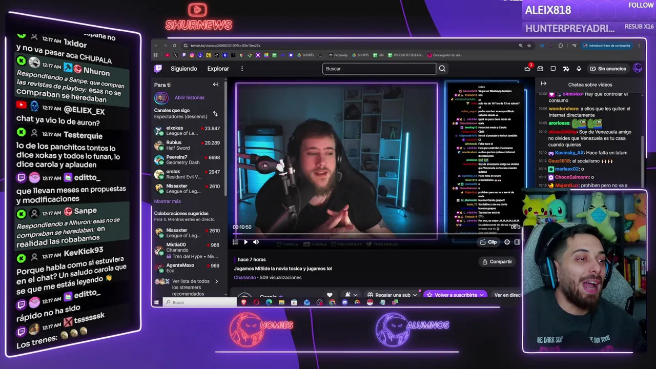This screenshot has height=369, width=656.
Task: Share the video with Compartir
Action: 497,261
